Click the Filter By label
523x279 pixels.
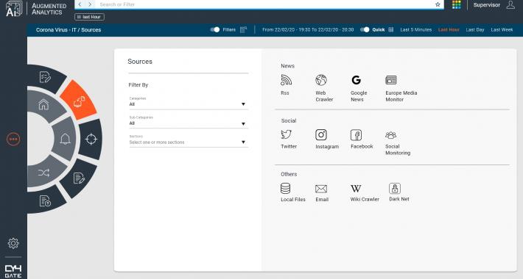click(138, 84)
